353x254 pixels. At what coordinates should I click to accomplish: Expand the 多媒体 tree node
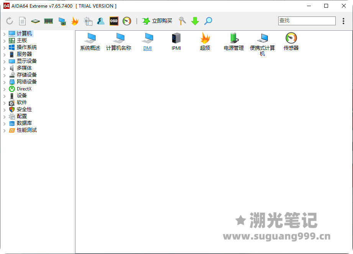(x=4, y=69)
